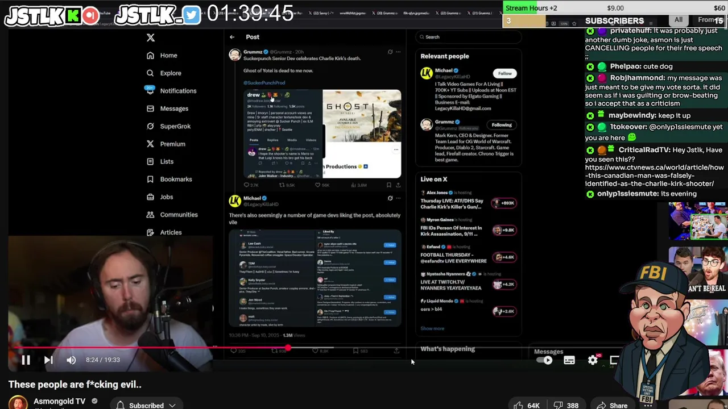The width and height of the screenshot is (728, 409).
Task: Open Asmongold TV channel avatar
Action: click(x=18, y=403)
